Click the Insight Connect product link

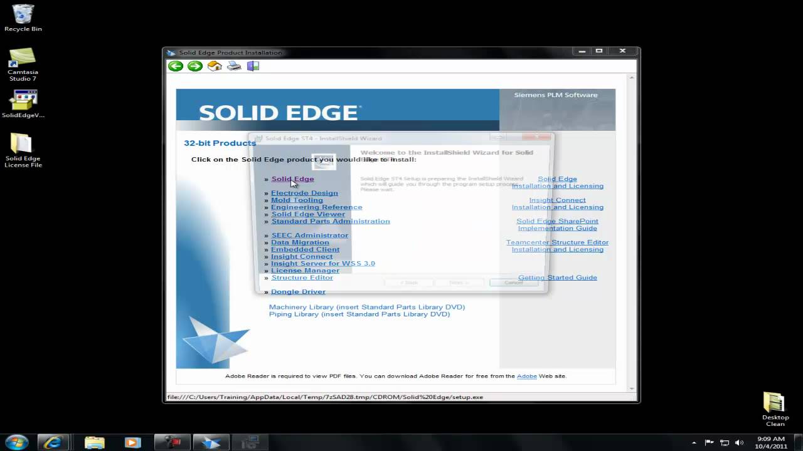tap(302, 257)
